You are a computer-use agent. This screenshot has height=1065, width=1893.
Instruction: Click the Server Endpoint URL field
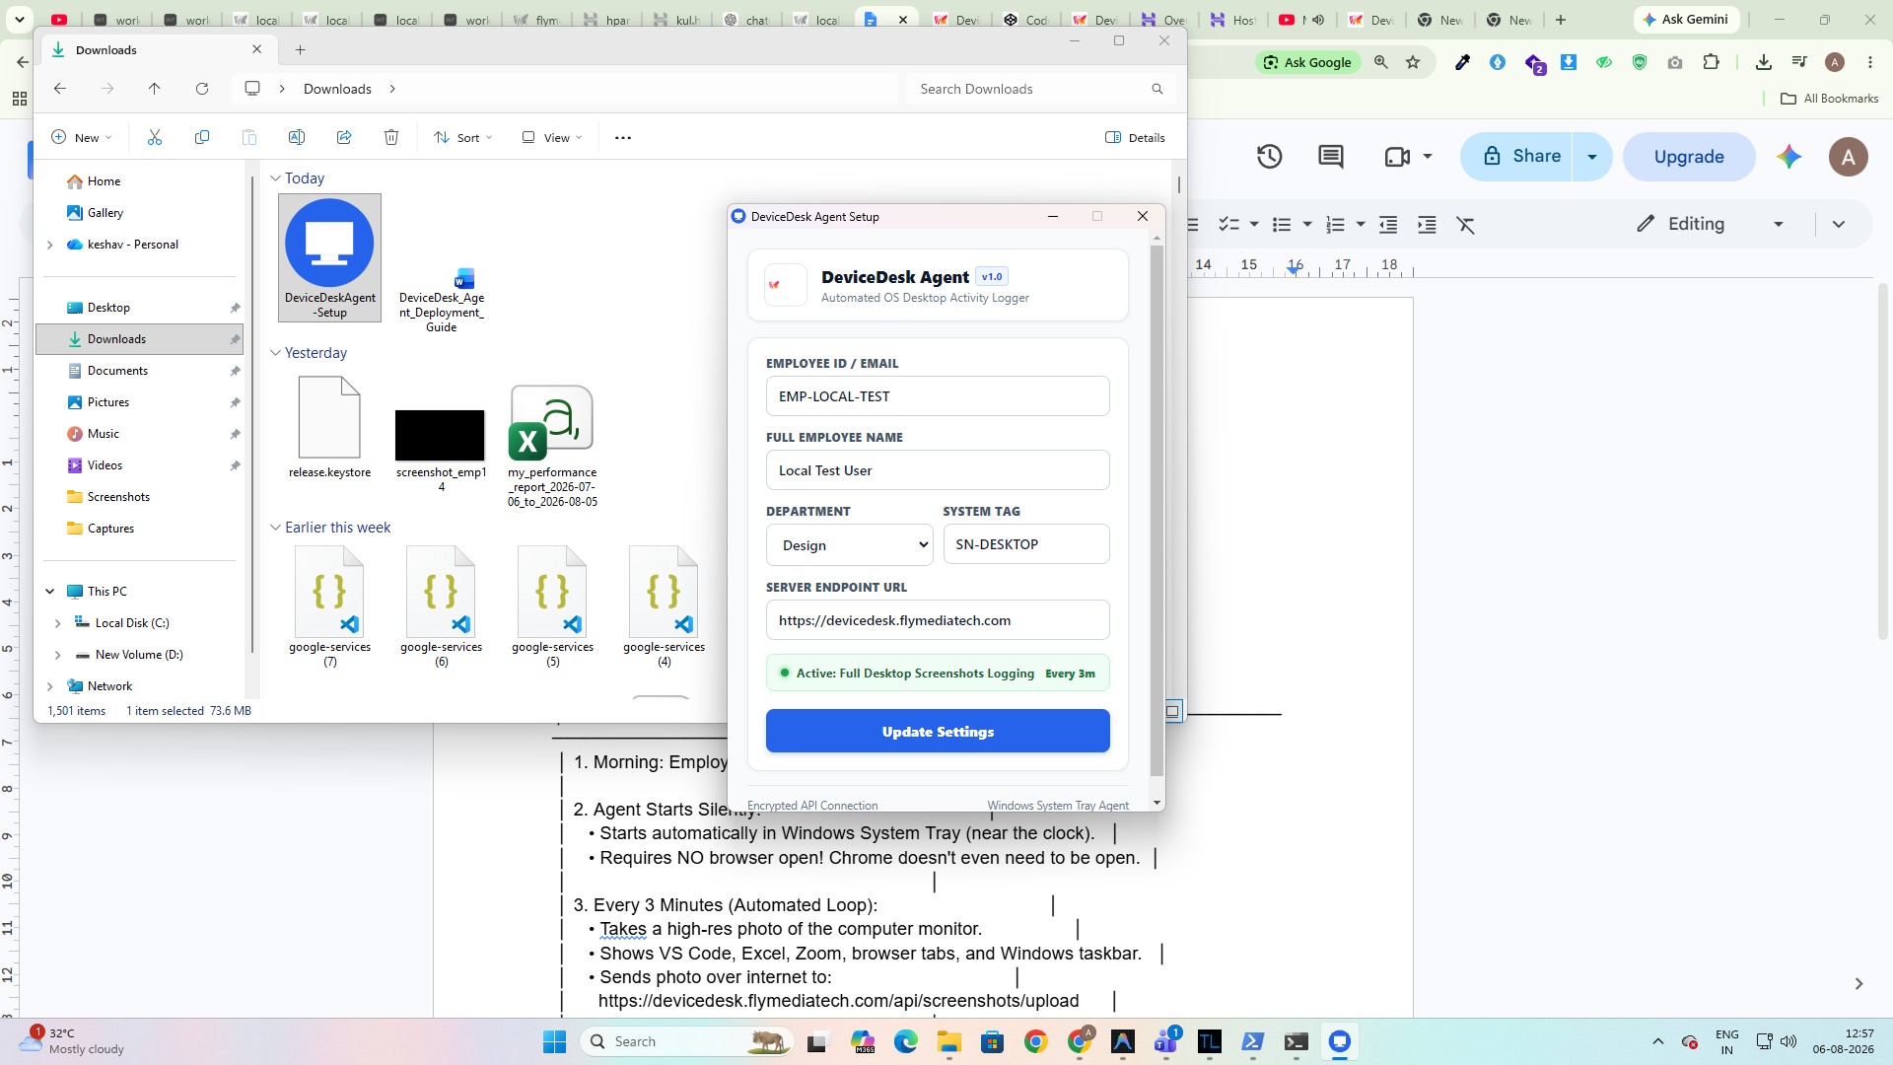[x=938, y=620]
